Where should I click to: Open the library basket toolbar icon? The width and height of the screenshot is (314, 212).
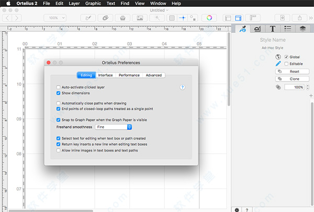pyautogui.click(x=122, y=18)
